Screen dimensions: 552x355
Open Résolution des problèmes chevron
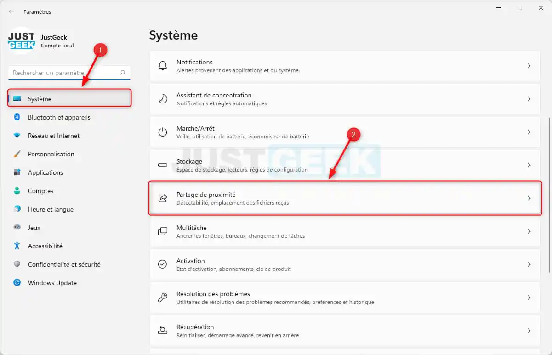click(529, 298)
